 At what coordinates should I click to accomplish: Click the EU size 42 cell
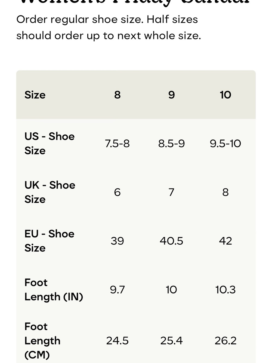pyautogui.click(x=225, y=241)
